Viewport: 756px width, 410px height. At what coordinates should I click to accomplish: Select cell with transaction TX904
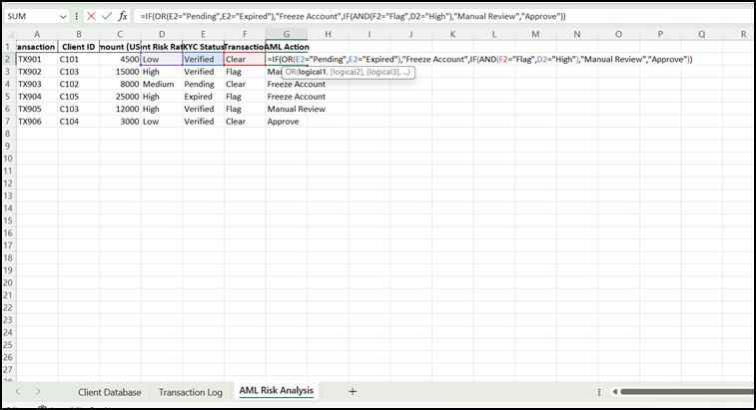tap(37, 97)
